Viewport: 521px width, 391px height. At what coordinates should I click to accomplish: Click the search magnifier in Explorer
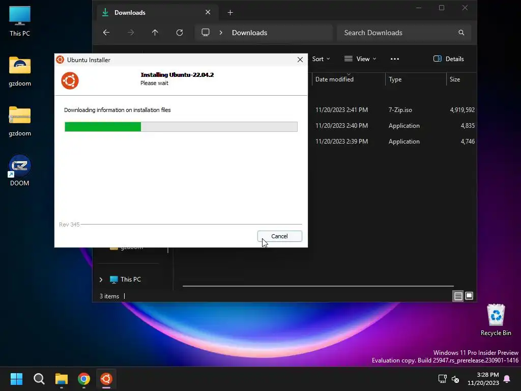click(461, 33)
